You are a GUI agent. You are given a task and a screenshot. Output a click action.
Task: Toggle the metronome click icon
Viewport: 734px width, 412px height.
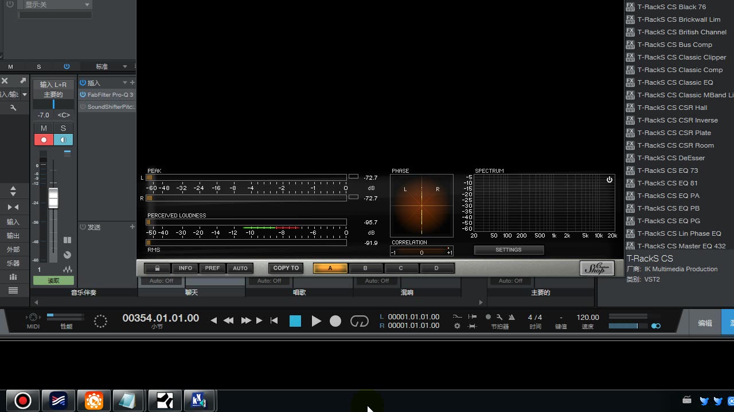[x=488, y=317]
